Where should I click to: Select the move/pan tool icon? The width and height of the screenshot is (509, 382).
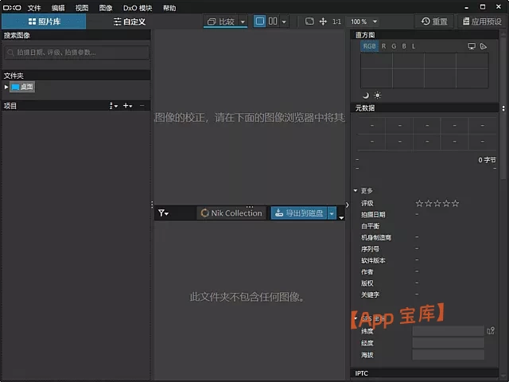click(323, 21)
